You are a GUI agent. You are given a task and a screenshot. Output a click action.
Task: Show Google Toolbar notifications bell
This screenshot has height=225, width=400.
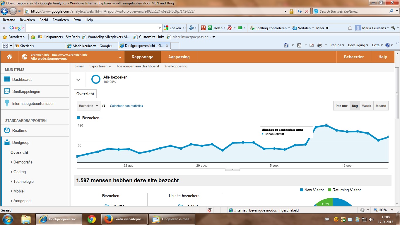pos(350,28)
